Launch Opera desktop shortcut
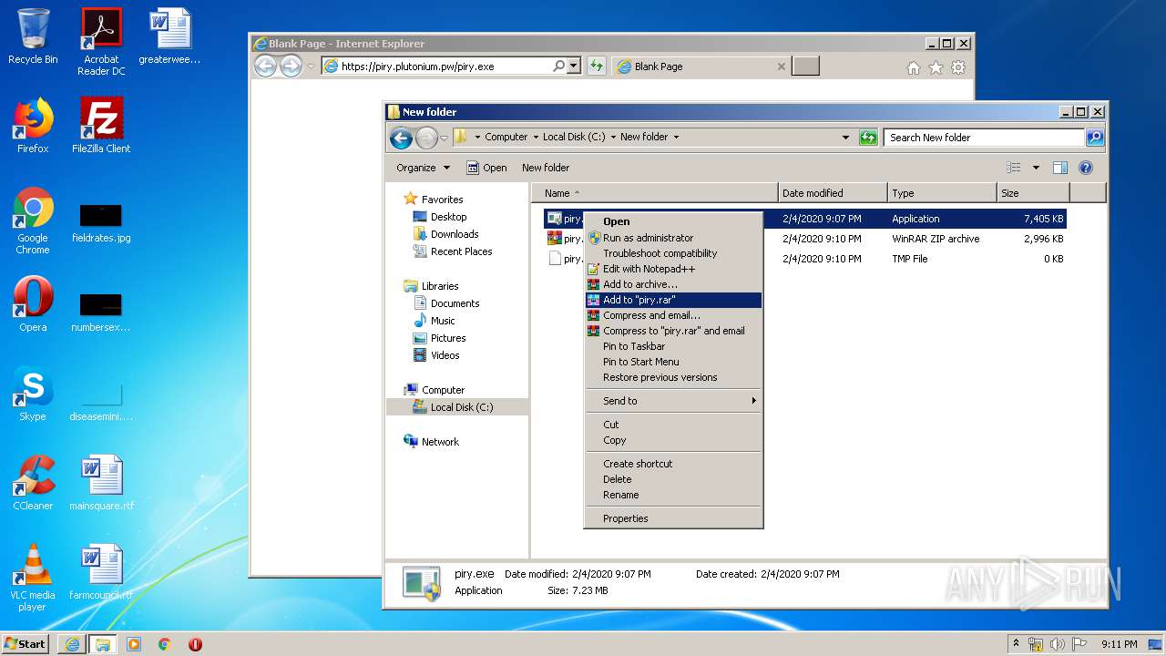1166x656 pixels. 33,304
